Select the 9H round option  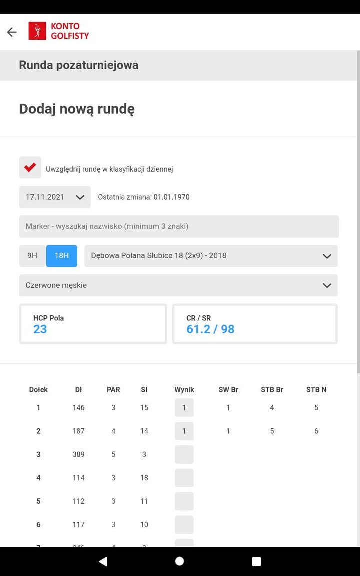[32, 256]
